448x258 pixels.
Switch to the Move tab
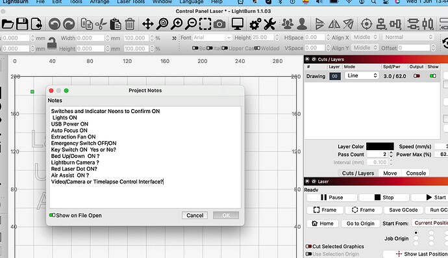pos(390,173)
